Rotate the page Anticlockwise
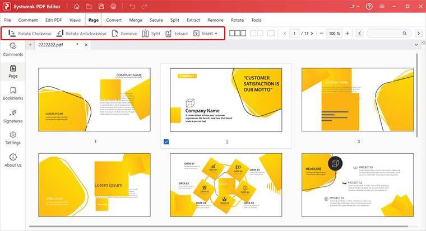Screen dimensions: 426x231 (x=81, y=34)
